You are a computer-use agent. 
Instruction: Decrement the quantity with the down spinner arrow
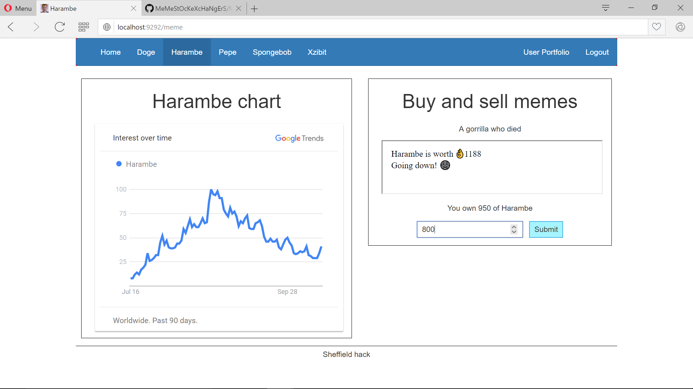(514, 232)
